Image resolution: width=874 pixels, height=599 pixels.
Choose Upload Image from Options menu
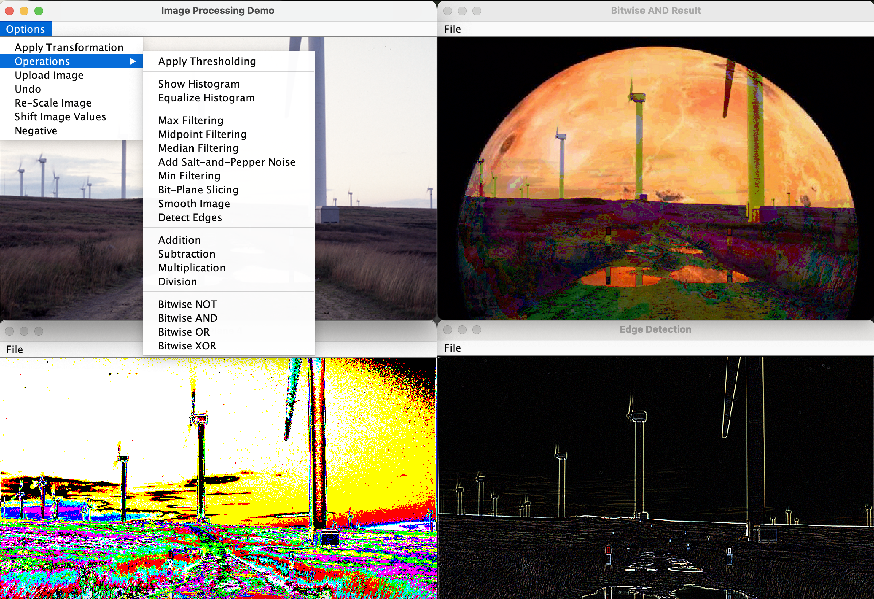(x=49, y=75)
